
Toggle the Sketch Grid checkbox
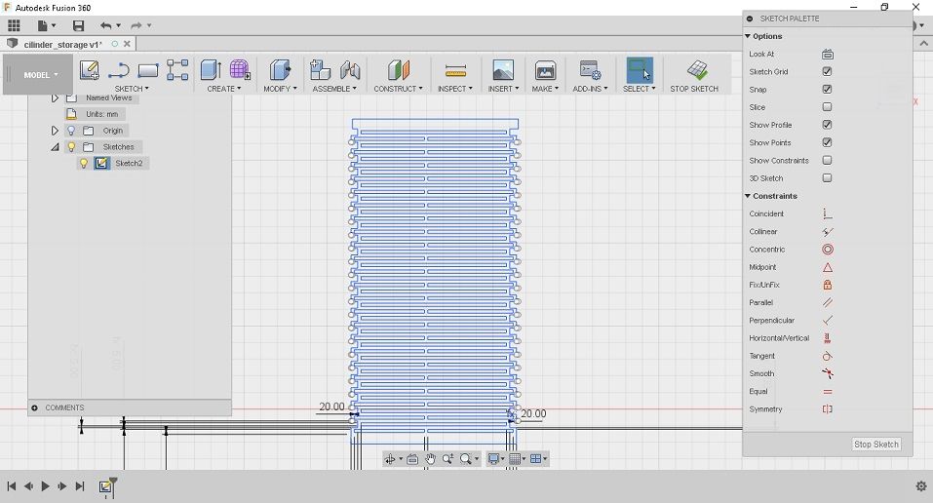[x=827, y=71]
